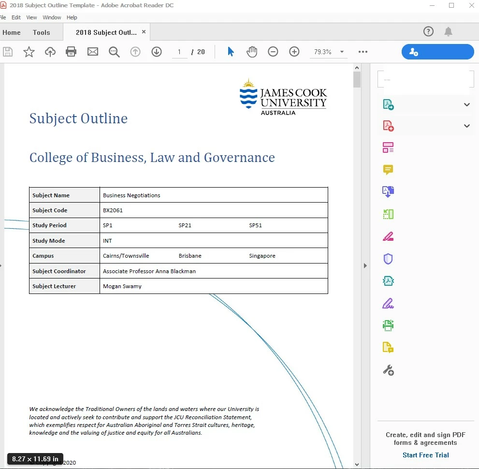Click 'Mogan Swamy' lecturer cell
The image size is (479, 469).
tap(214, 286)
